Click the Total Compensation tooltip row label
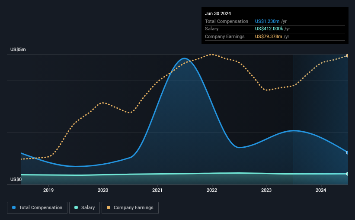 [227, 21]
